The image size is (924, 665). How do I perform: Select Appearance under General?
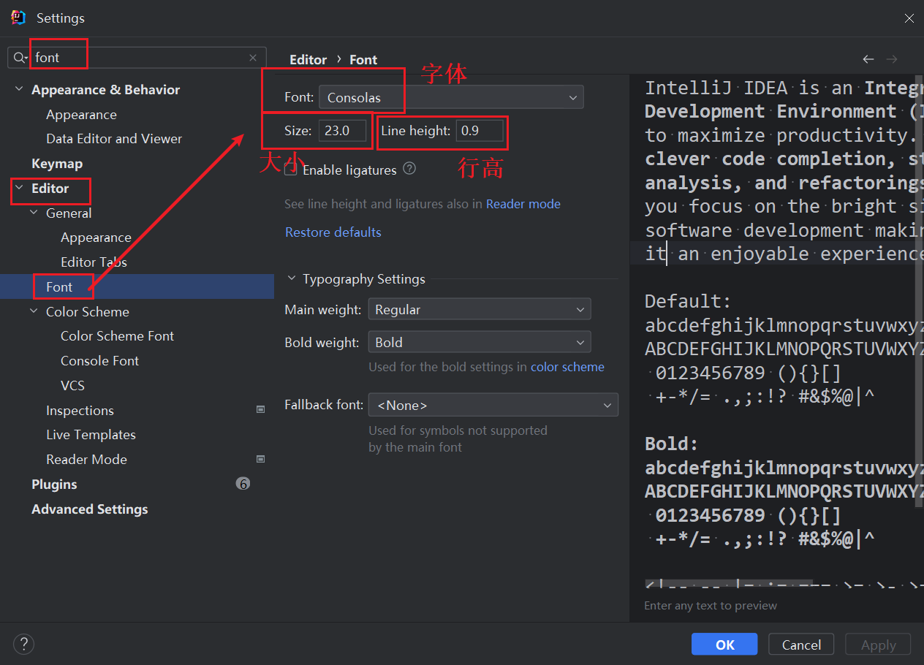96,237
